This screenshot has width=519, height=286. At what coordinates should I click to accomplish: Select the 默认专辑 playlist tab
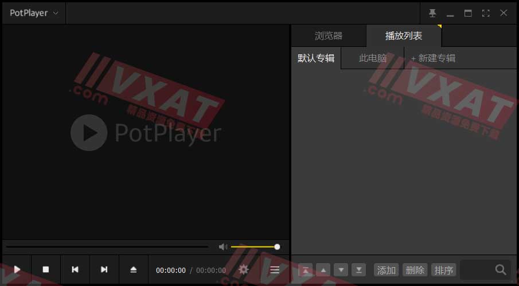(x=316, y=58)
